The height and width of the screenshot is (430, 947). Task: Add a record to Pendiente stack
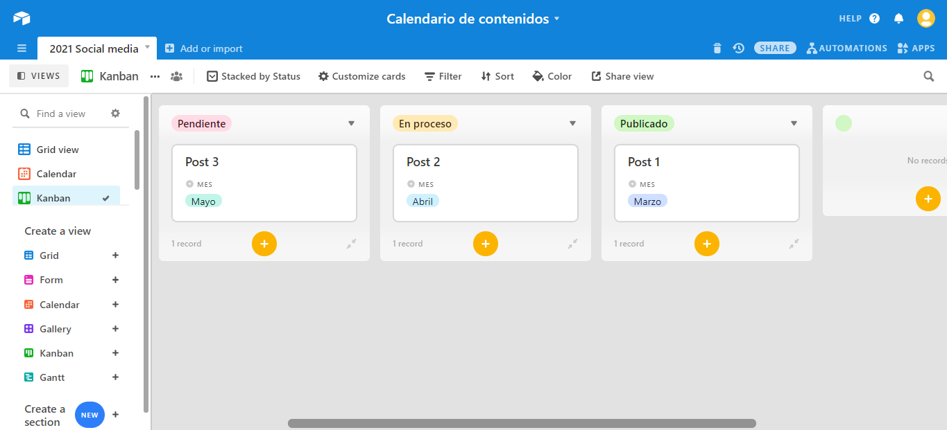coord(264,244)
